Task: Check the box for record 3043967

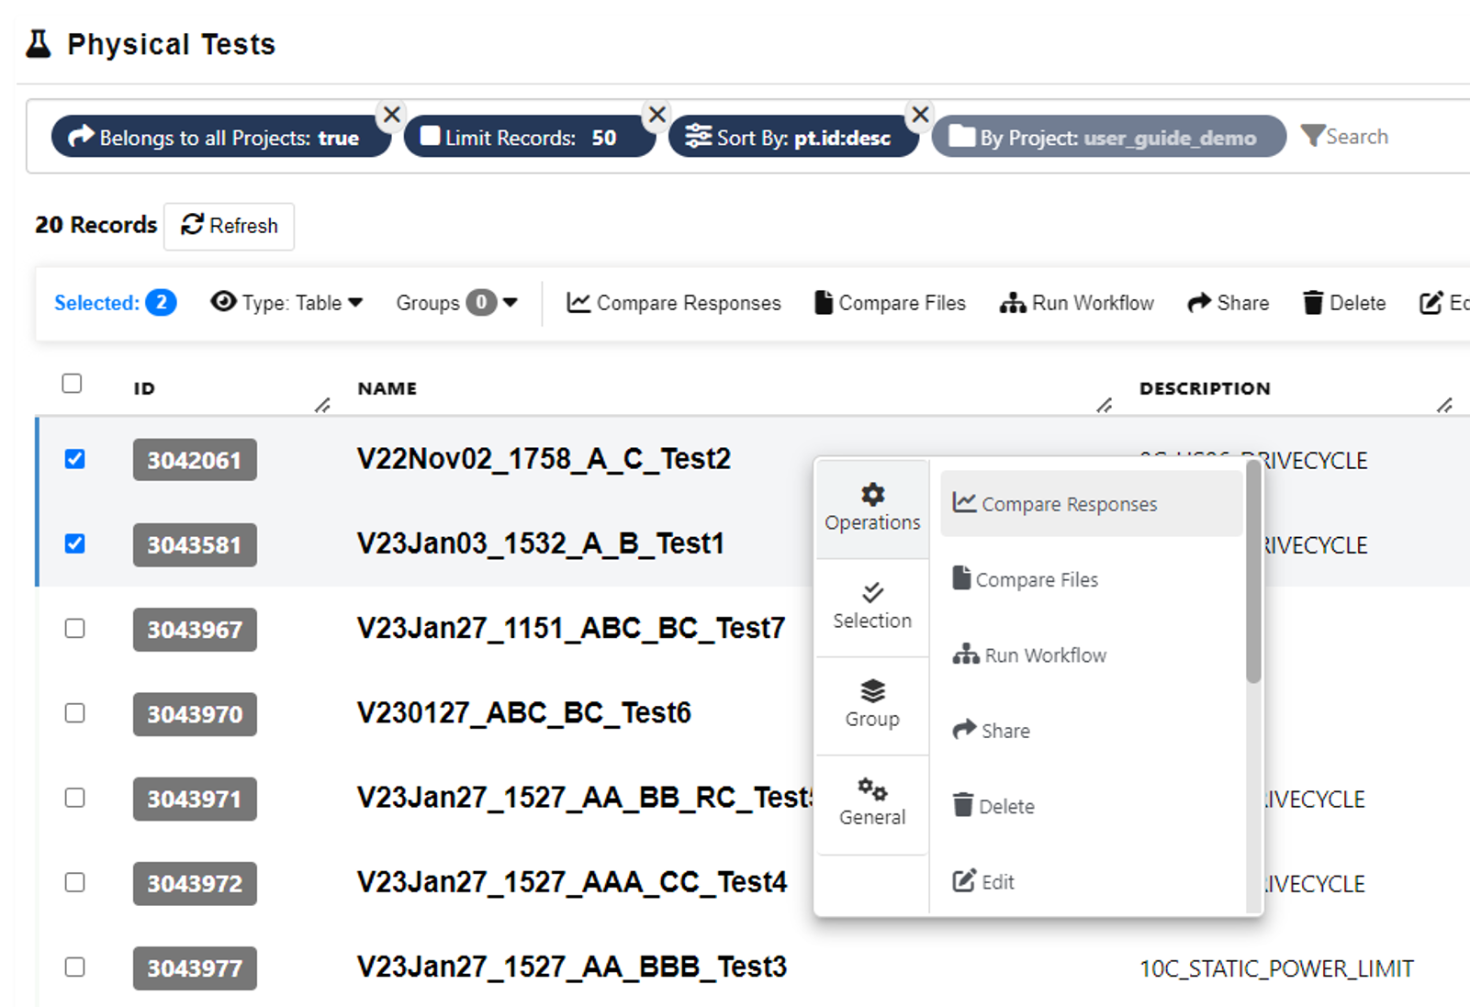Action: tap(75, 629)
